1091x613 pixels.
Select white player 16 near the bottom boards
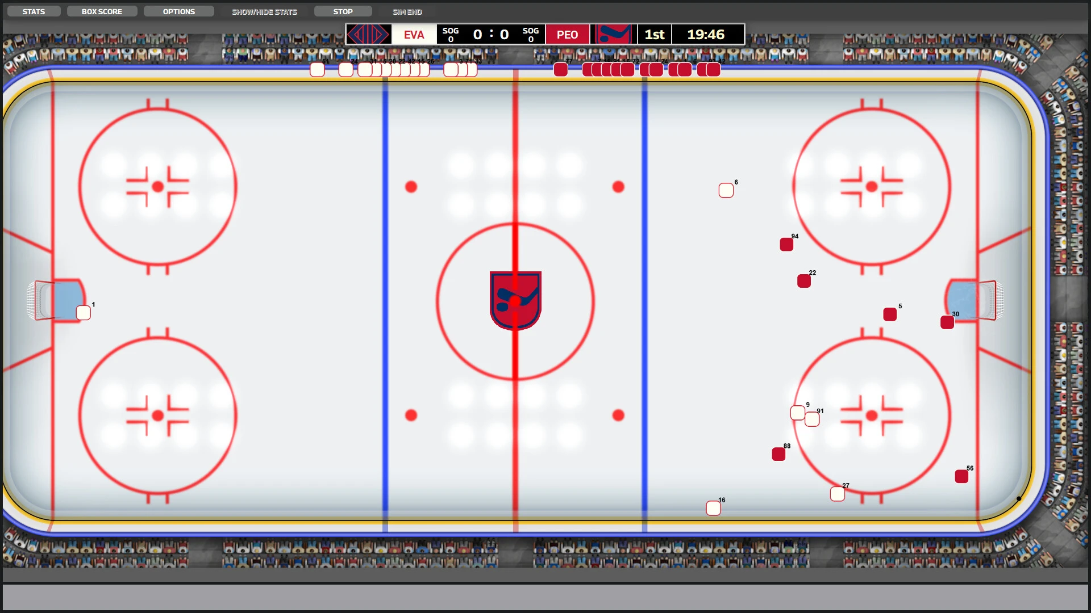pos(714,509)
